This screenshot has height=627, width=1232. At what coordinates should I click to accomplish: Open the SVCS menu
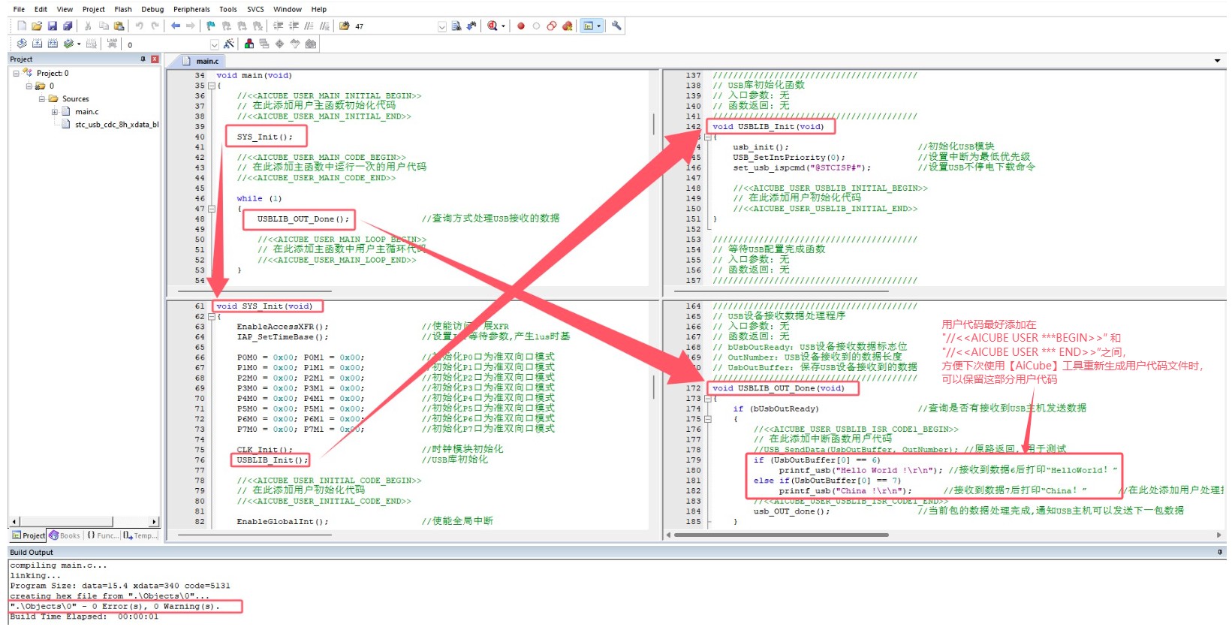(255, 9)
